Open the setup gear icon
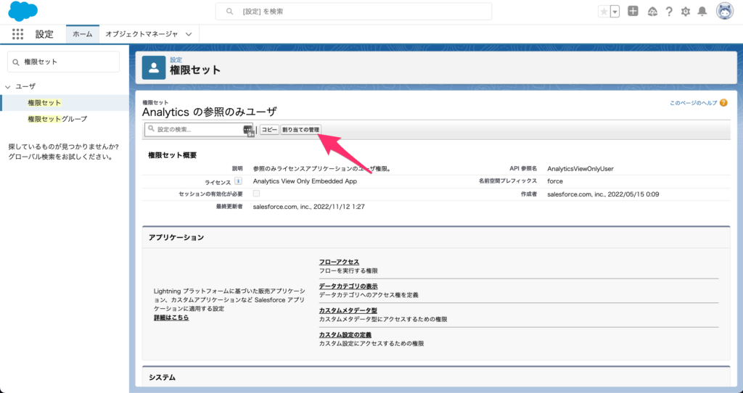Viewport: 743px width, 393px height. pyautogui.click(x=685, y=12)
